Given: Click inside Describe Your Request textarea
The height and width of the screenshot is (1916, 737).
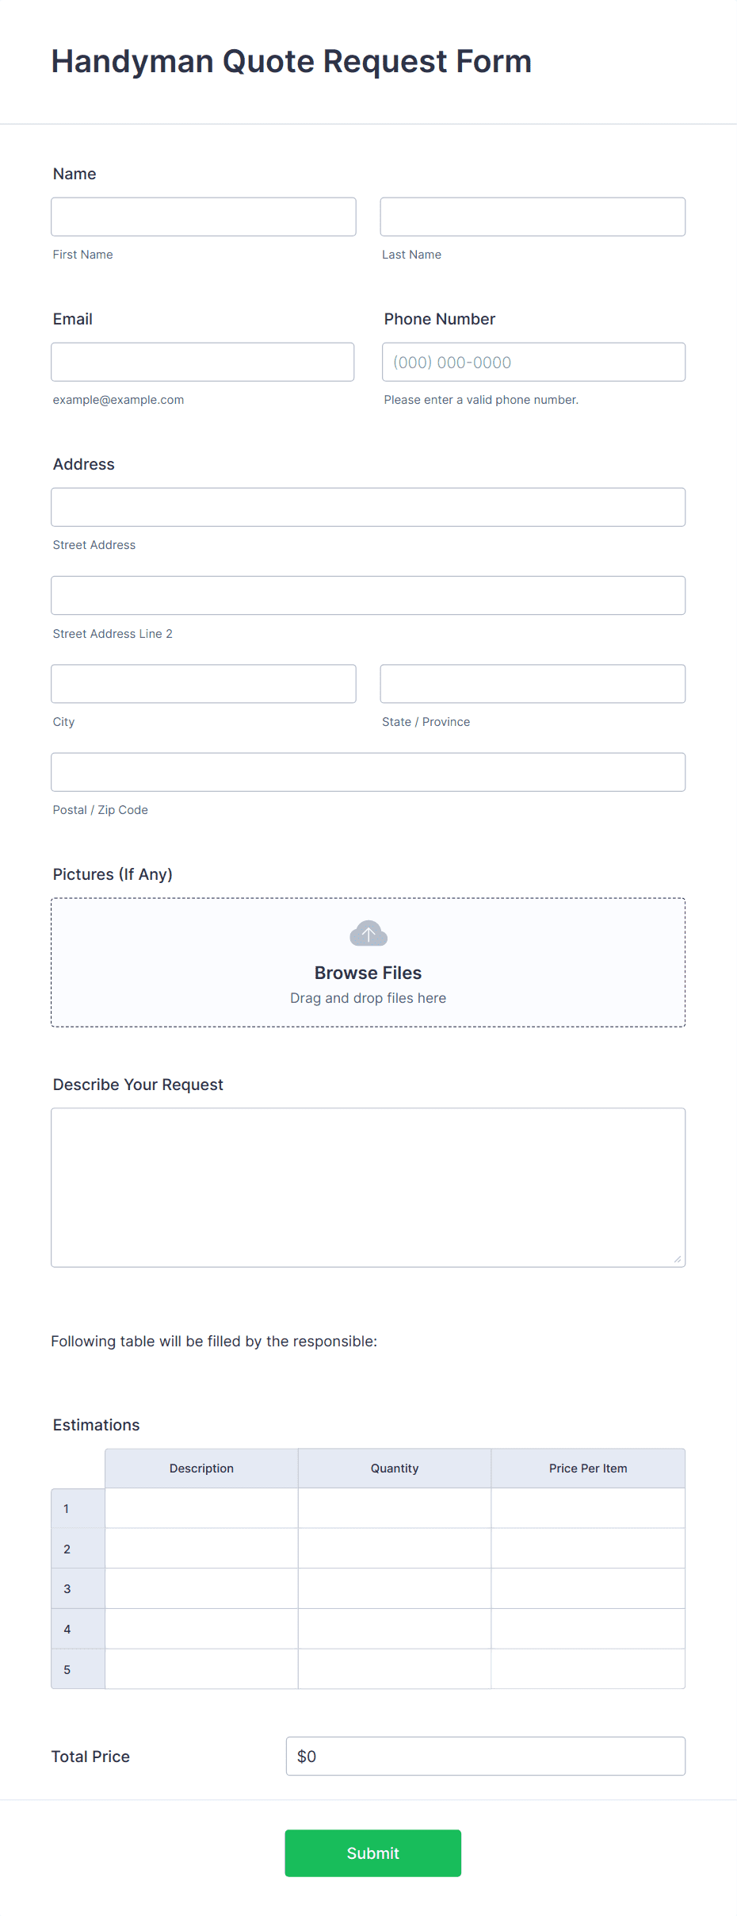Looking at the screenshot, I should [x=368, y=1188].
